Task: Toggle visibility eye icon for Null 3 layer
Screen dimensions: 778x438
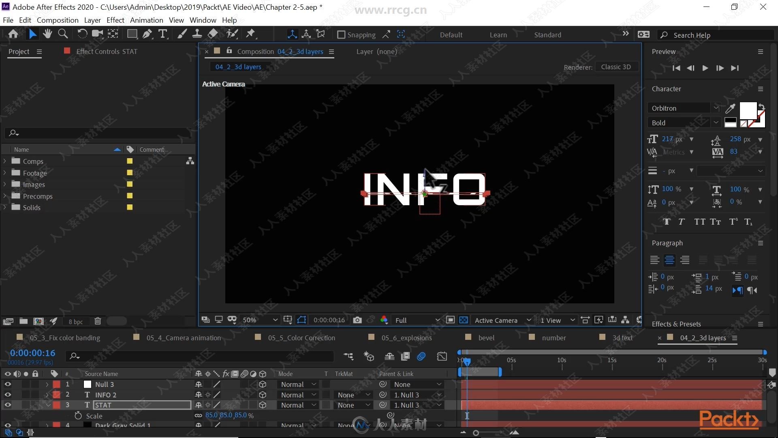Action: click(x=7, y=384)
